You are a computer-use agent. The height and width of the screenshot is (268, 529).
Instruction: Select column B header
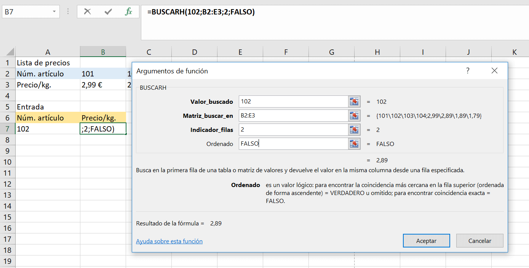(x=103, y=52)
